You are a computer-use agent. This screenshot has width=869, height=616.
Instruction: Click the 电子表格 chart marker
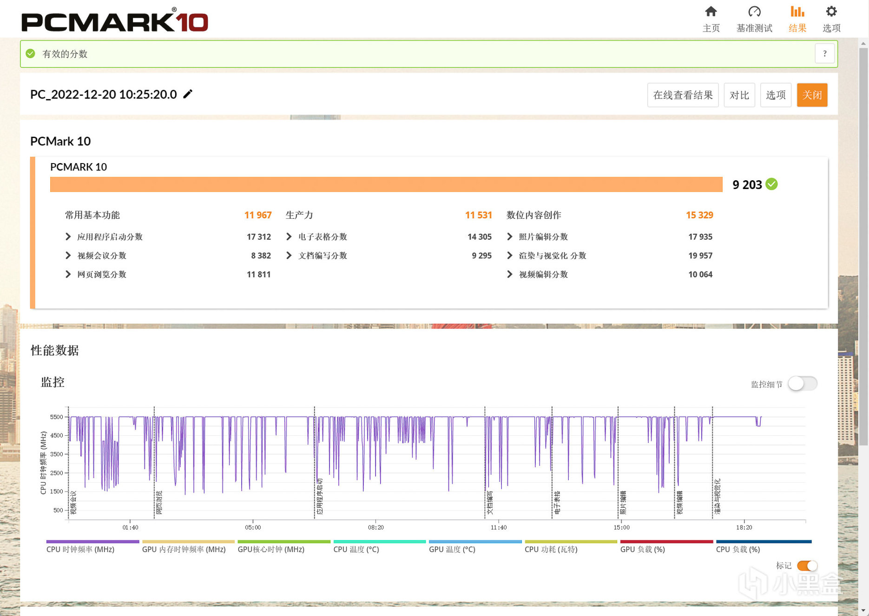click(x=557, y=502)
